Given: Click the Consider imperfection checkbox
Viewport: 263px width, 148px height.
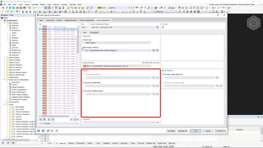Looking at the screenshot, I should [83, 74].
